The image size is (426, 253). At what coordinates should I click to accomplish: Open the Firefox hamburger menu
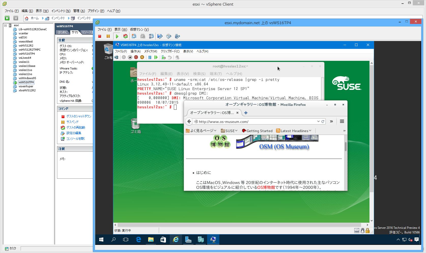pos(342,121)
